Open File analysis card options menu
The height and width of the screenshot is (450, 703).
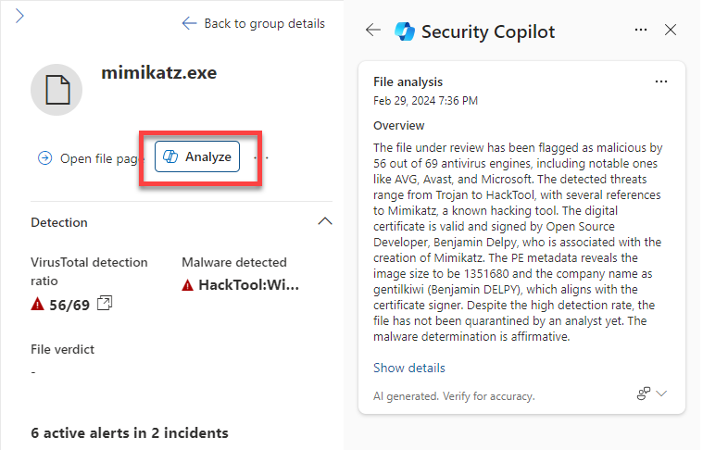(660, 81)
